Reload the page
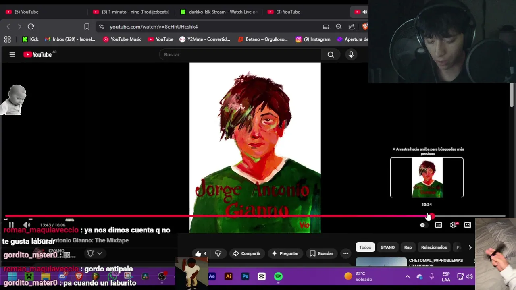The height and width of the screenshot is (290, 516). pyautogui.click(x=31, y=27)
